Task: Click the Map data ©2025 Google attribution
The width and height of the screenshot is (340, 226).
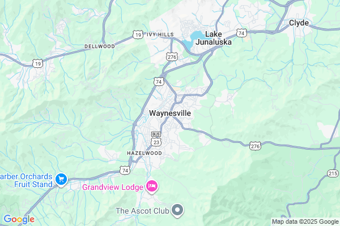Action: click(x=305, y=221)
